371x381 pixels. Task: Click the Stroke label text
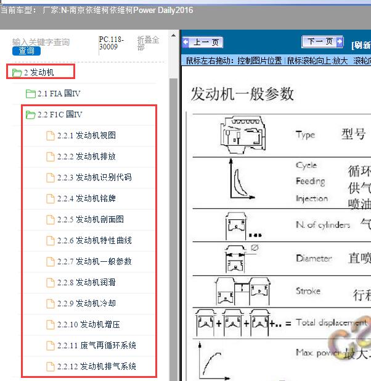tap(308, 291)
